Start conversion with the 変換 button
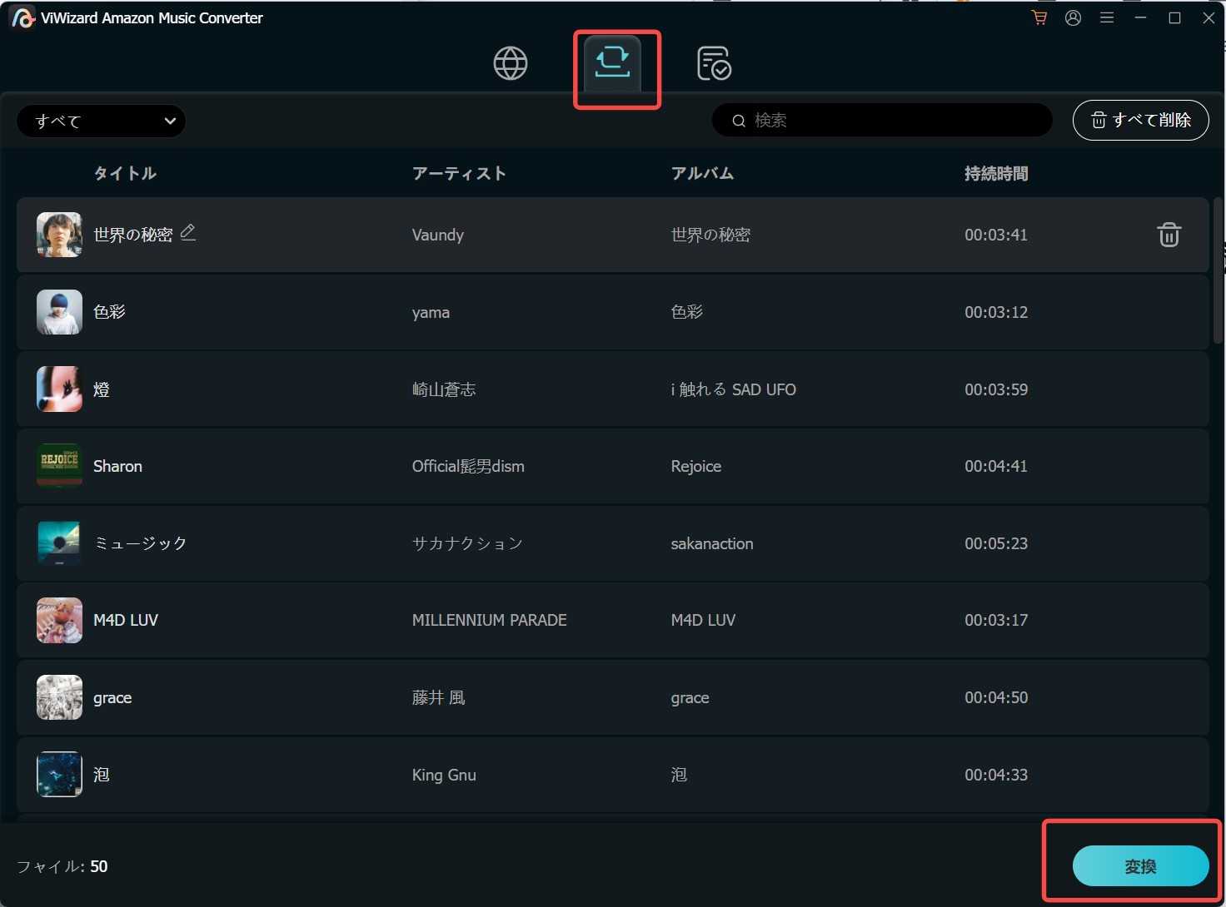This screenshot has height=907, width=1226. click(1141, 866)
